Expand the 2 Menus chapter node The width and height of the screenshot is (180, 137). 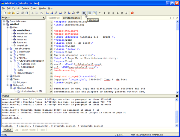coord(11,55)
